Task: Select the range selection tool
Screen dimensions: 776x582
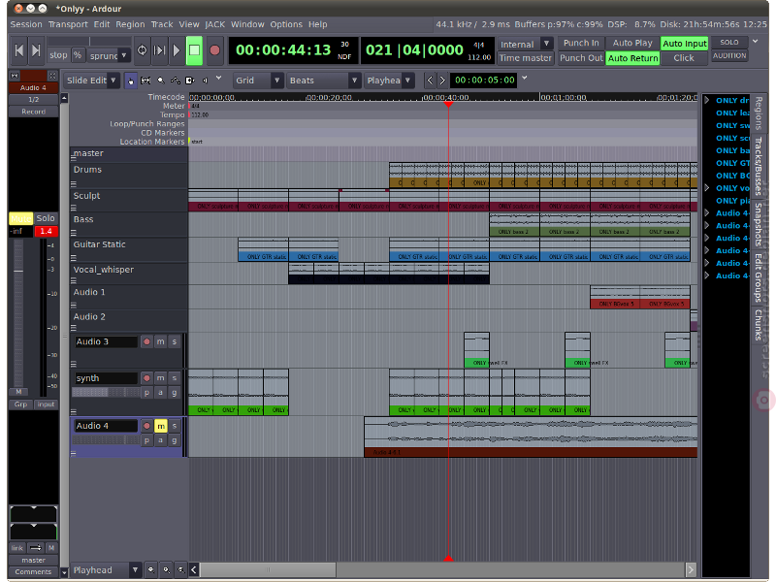Action: pos(145,81)
